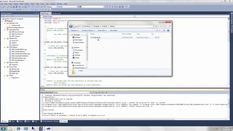The image size is (233, 131).
Task: Select ODK_Execution.cpp in Solution Explorer
Action: click(x=18, y=32)
